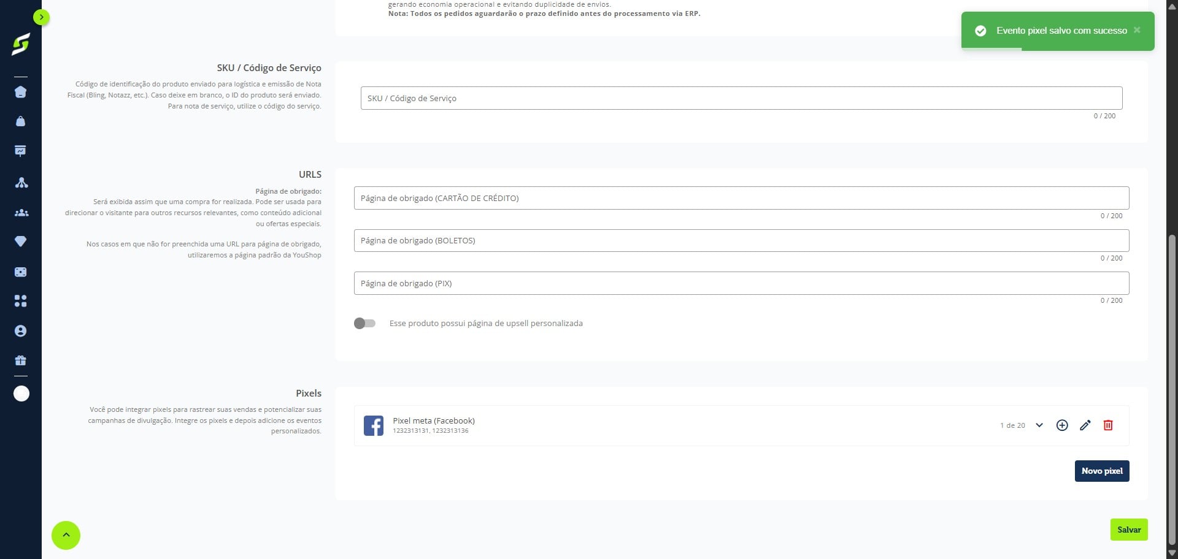Delete the Pixel meta (Facebook) entry
This screenshot has height=559, width=1178.
point(1108,425)
